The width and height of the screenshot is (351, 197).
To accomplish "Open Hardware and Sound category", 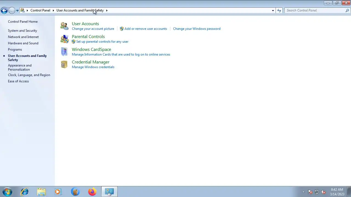I will click(23, 43).
